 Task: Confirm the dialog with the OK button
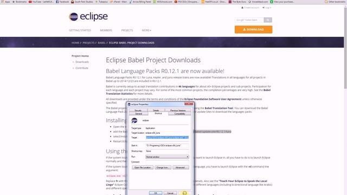[x=156, y=193]
